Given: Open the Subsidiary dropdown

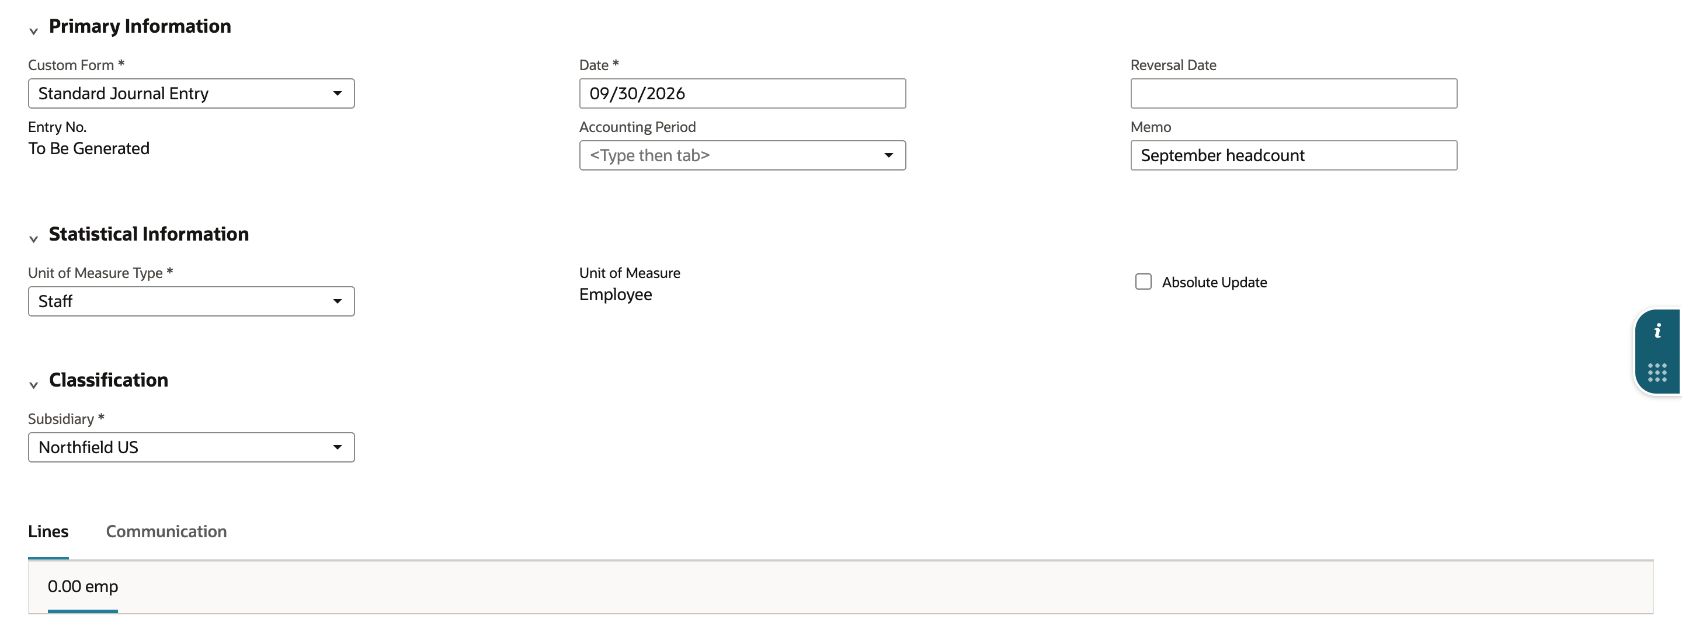Looking at the screenshot, I should 192,447.
